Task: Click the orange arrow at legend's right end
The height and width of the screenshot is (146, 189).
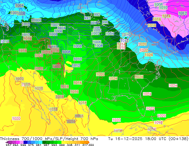Action: pyautogui.click(x=89, y=142)
